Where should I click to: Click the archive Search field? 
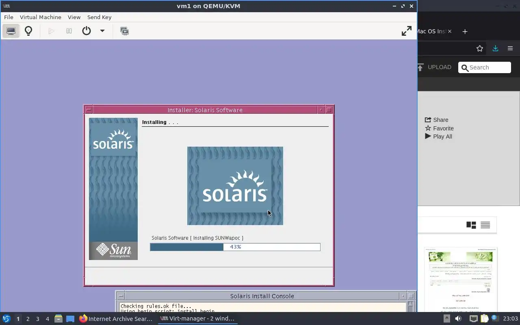485,67
